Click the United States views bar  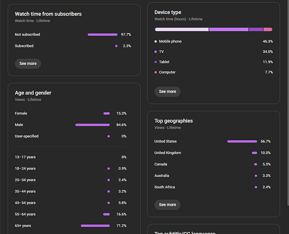(x=242, y=141)
